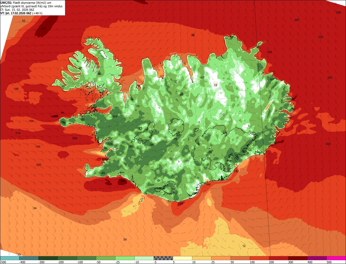Click the red 200 to 300 legend swatch

(x=278, y=258)
